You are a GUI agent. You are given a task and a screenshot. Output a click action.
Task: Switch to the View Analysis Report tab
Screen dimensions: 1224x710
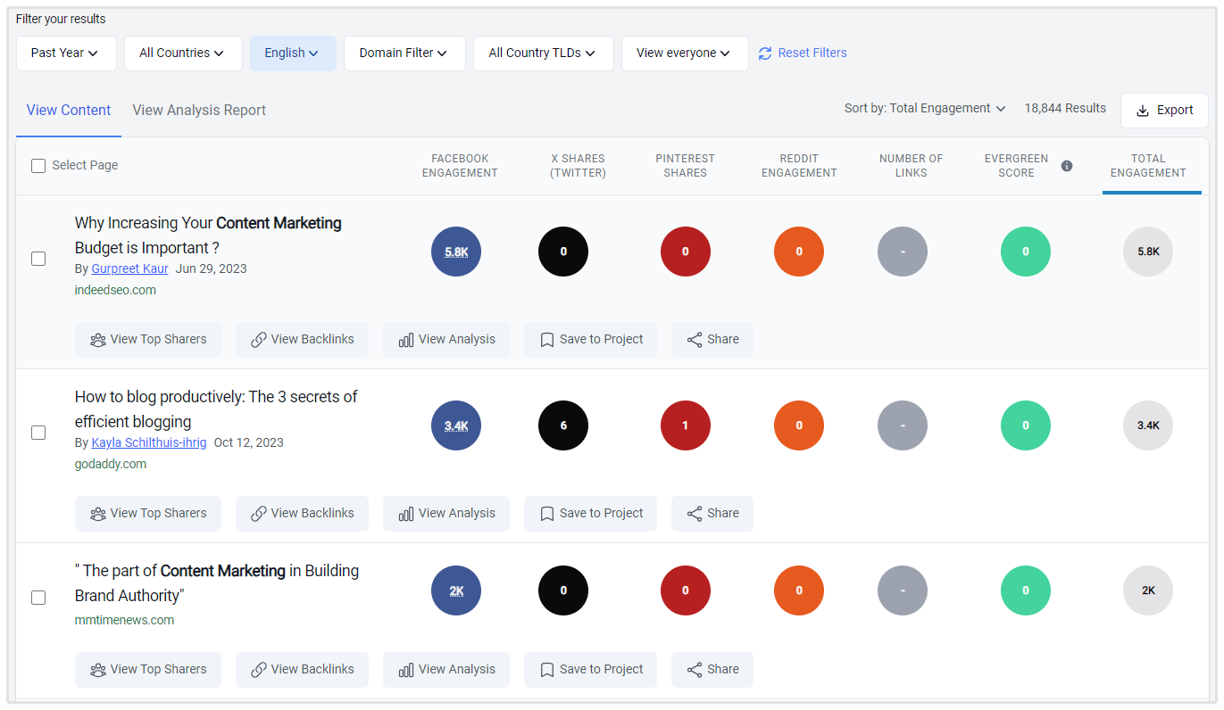pyautogui.click(x=199, y=111)
